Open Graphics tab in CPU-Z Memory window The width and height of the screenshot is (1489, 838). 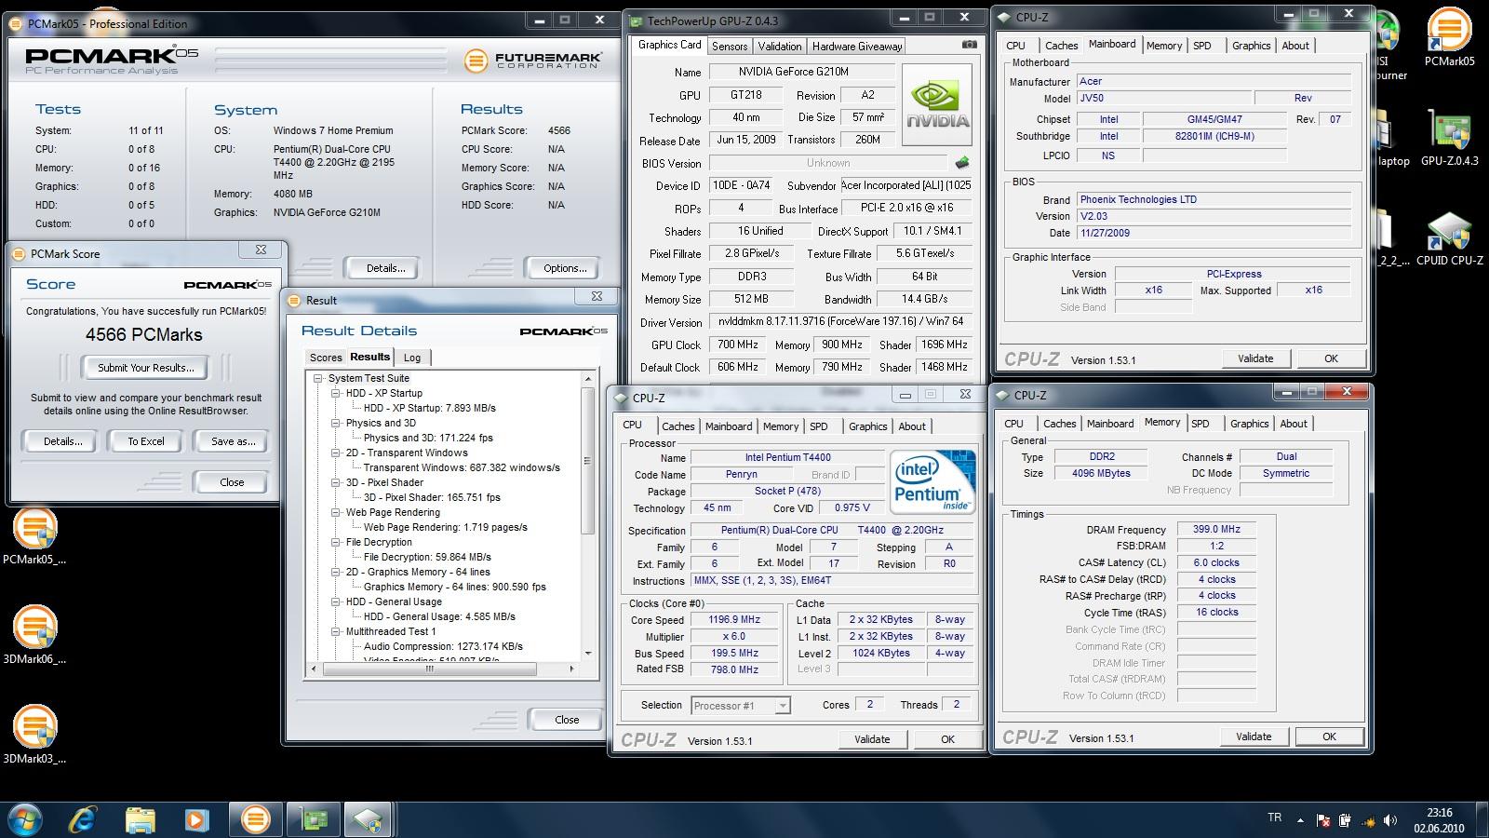pos(1250,424)
